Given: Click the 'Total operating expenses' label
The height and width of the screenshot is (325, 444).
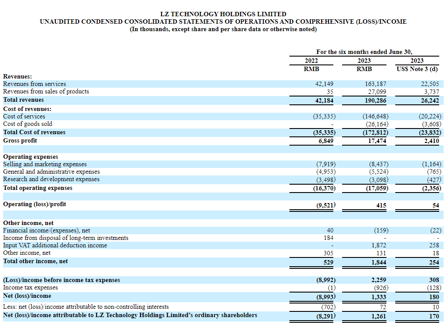Looking at the screenshot, I should (x=37, y=188).
